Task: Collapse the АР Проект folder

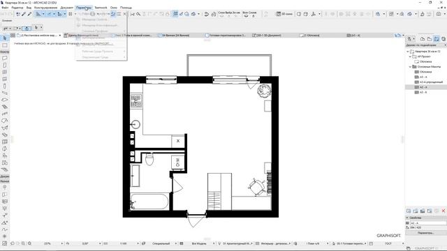Action: 410,56
